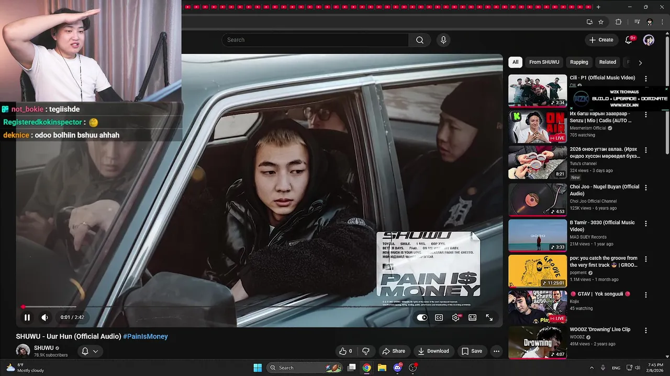Click the taskbar Search box
The image size is (670, 376).
tap(306, 368)
